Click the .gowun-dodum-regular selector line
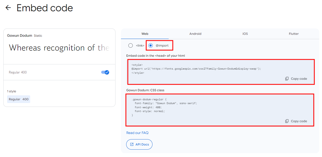The width and height of the screenshot is (322, 157). tap(149, 99)
